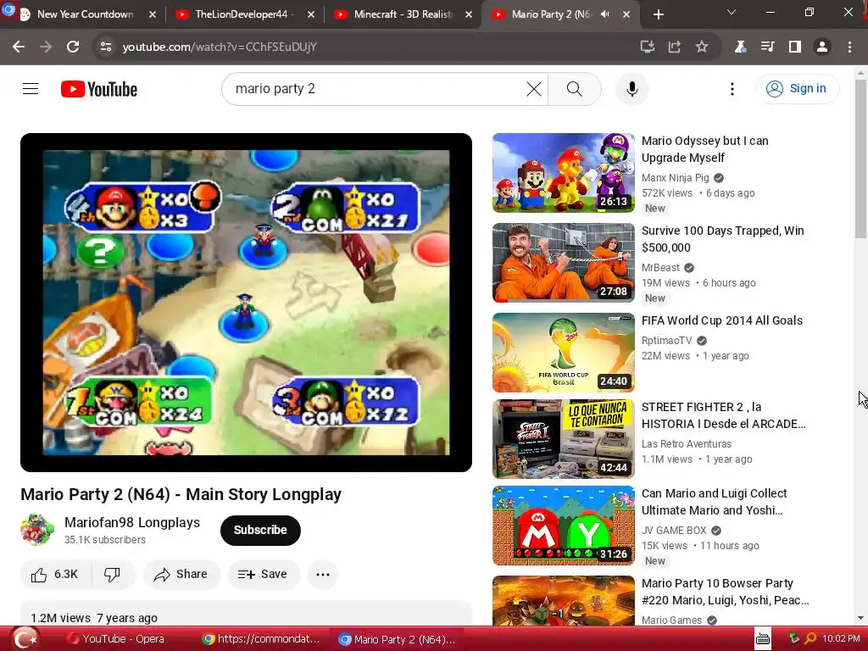
Task: Open the tray search magnifier icon
Action: click(810, 639)
